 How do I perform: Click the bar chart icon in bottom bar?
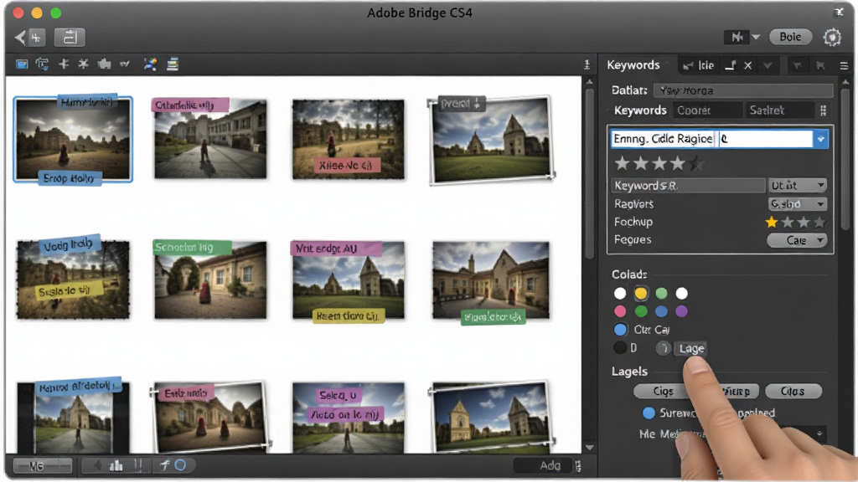coord(116,465)
